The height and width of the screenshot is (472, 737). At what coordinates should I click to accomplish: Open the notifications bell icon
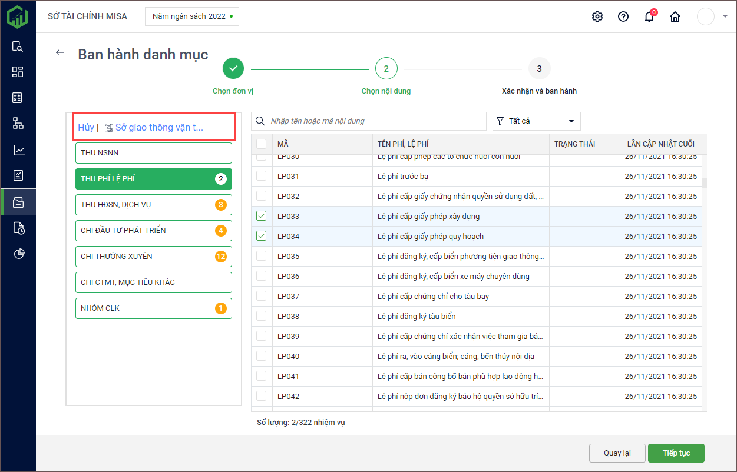(x=649, y=16)
